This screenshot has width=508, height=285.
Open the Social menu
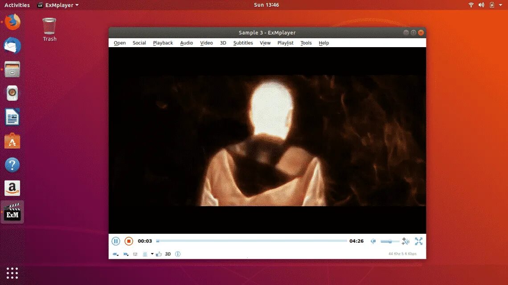tap(139, 43)
